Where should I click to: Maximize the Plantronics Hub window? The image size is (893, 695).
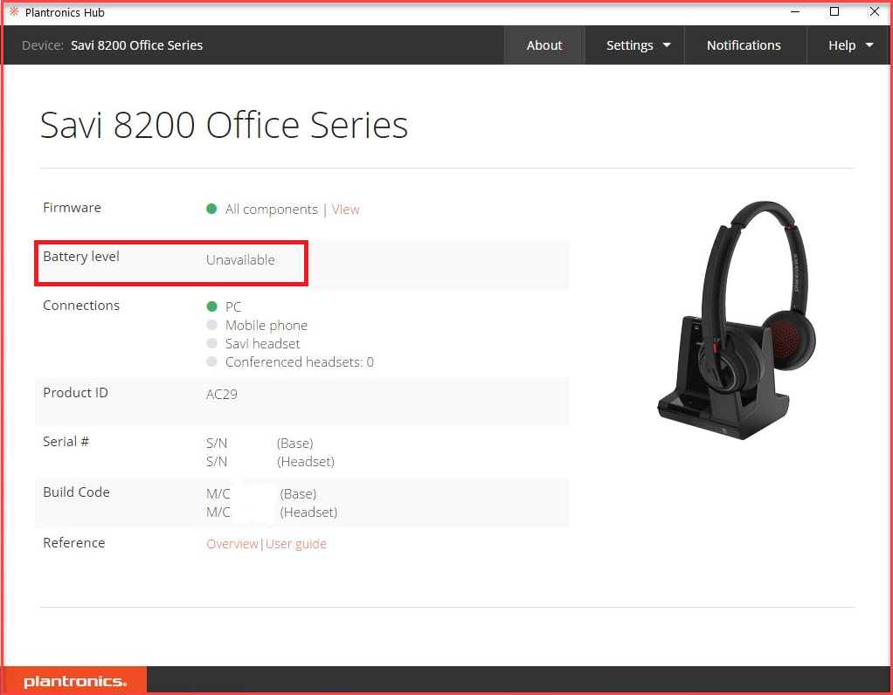point(834,12)
